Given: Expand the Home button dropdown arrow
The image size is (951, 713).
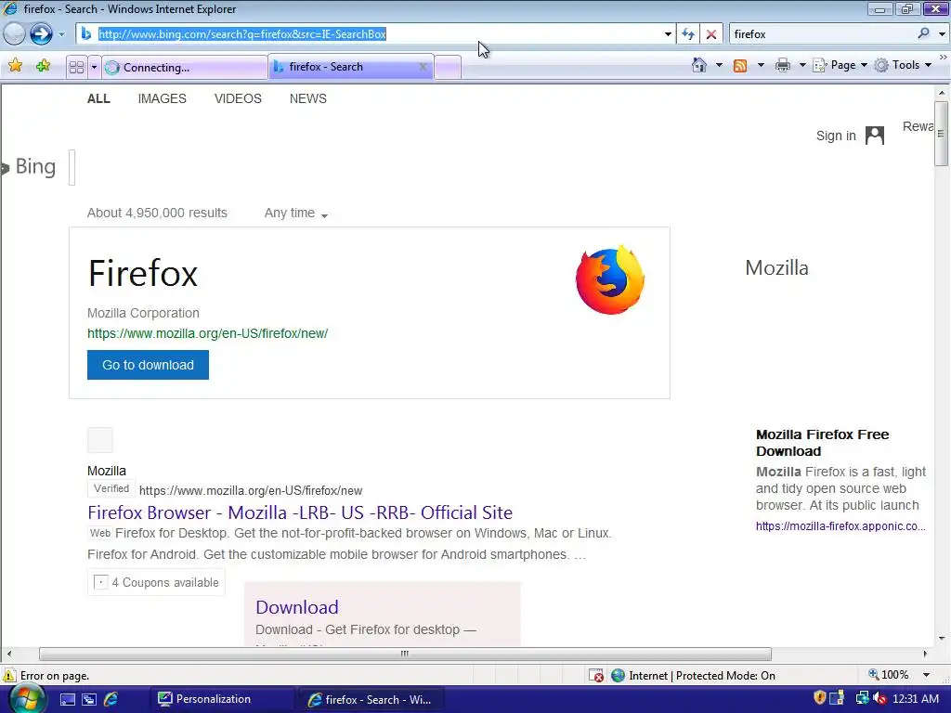Looking at the screenshot, I should [720, 65].
